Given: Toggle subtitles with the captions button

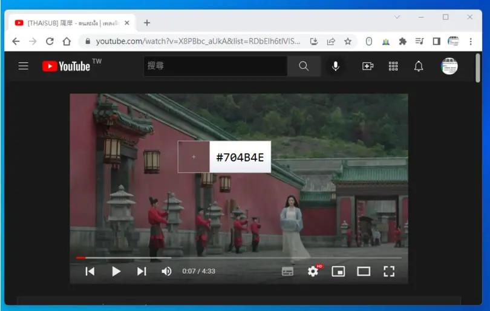Looking at the screenshot, I should 287,271.
